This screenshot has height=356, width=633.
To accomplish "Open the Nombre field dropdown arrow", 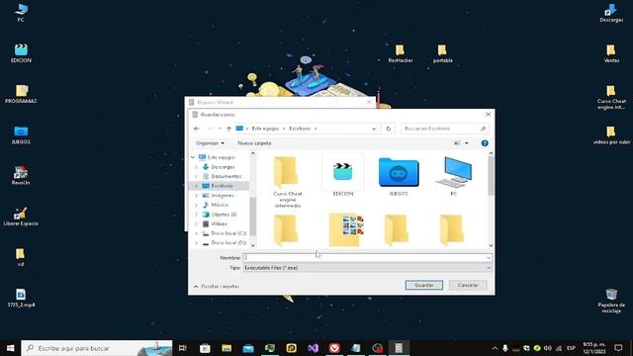I will coord(488,257).
